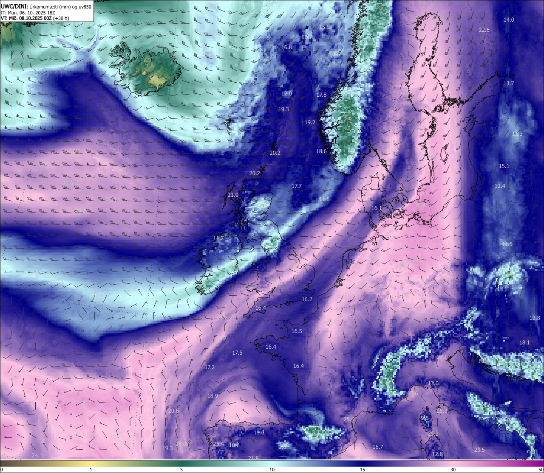Click the map value 16.8
The height and width of the screenshot is (473, 544).
287,48
